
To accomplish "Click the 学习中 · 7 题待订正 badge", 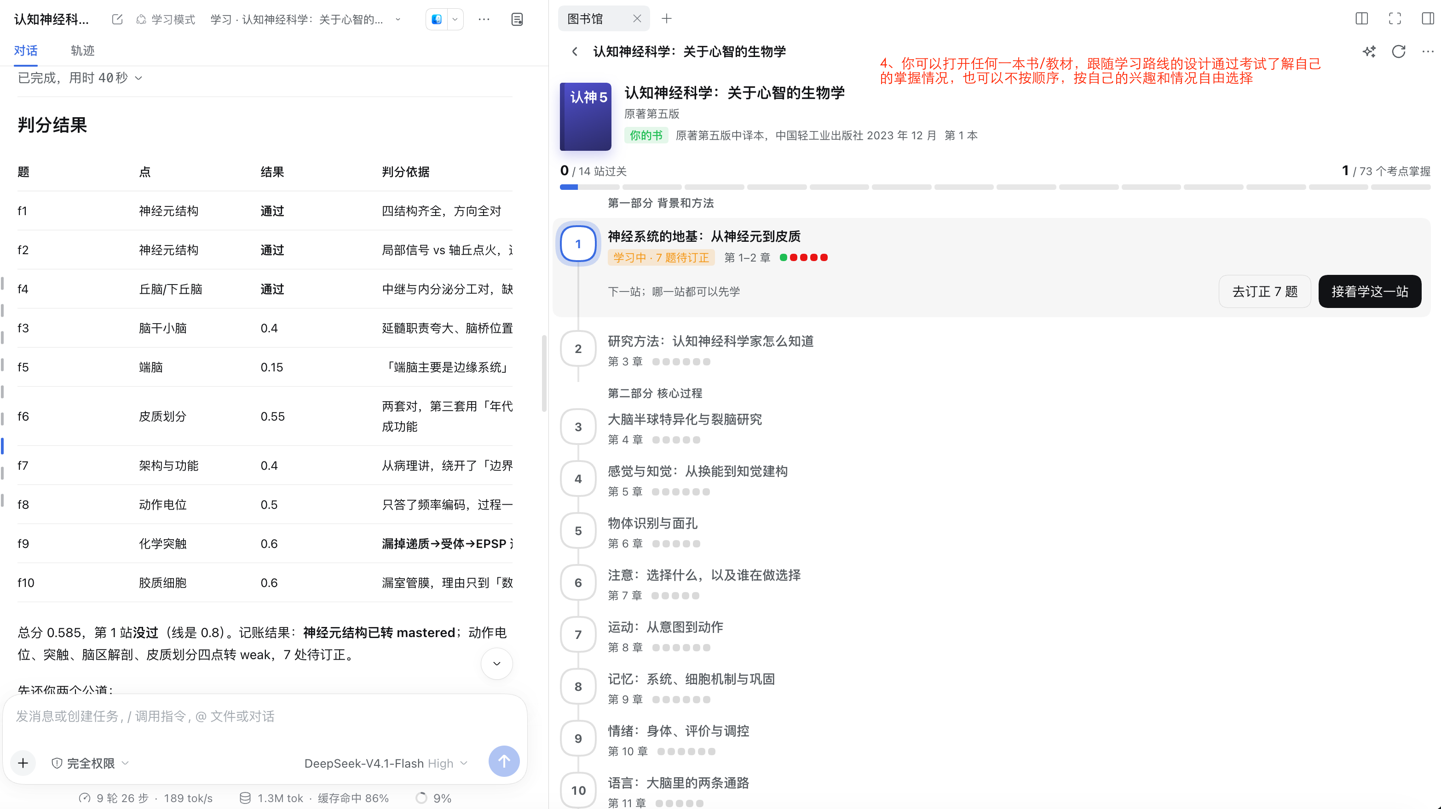I will pos(661,257).
